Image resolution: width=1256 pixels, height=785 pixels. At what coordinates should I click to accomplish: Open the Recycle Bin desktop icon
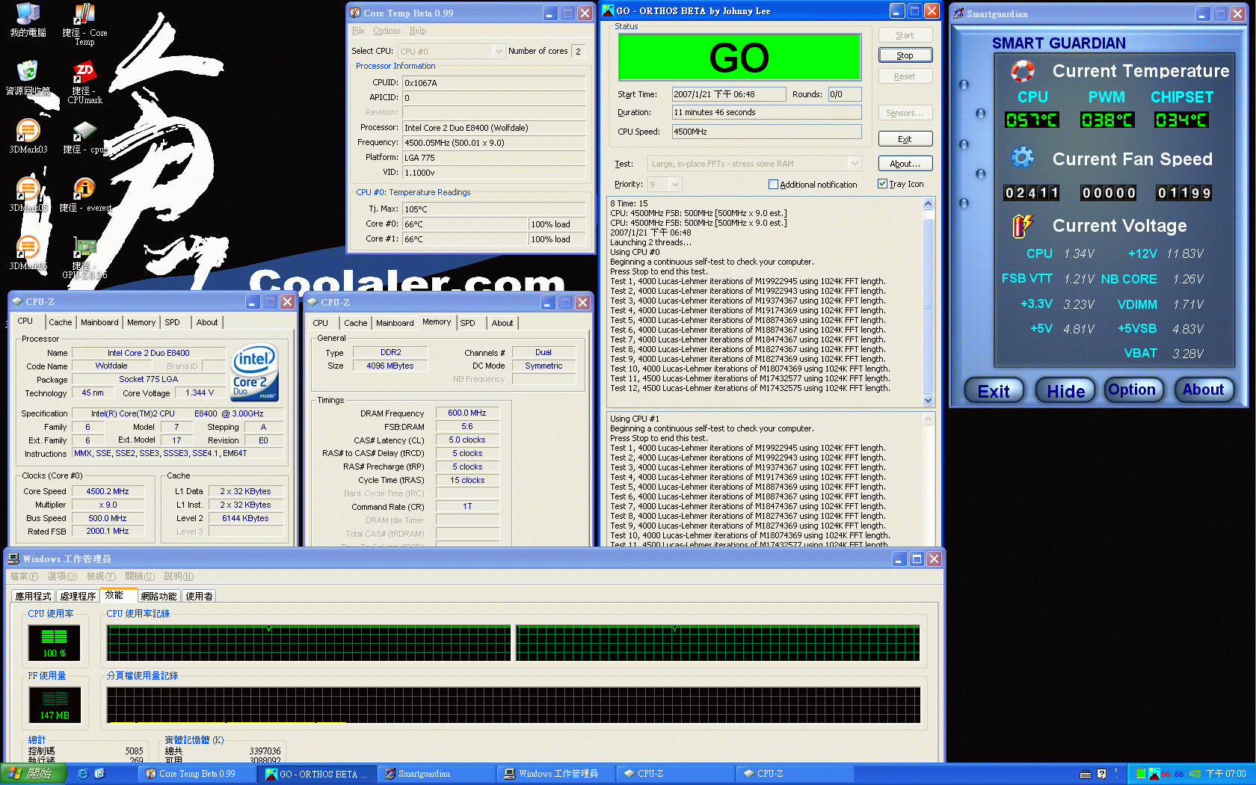[x=28, y=73]
